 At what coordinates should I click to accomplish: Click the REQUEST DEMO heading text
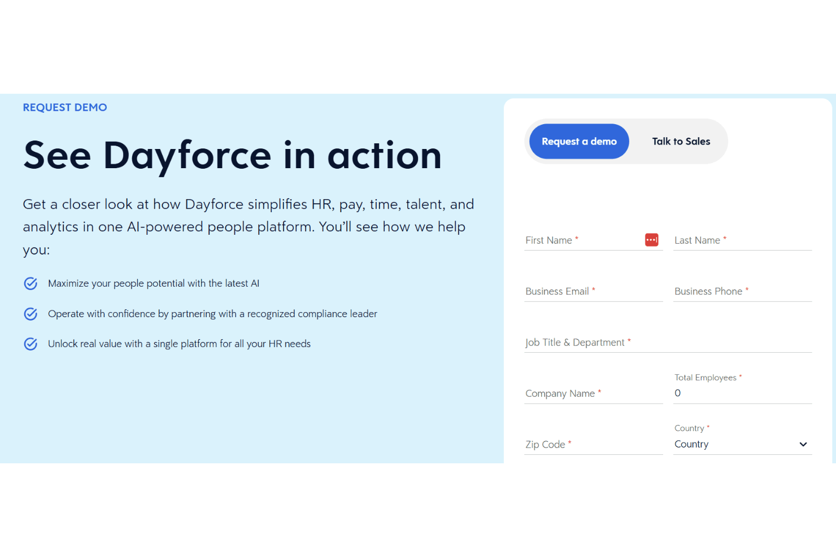(x=65, y=107)
